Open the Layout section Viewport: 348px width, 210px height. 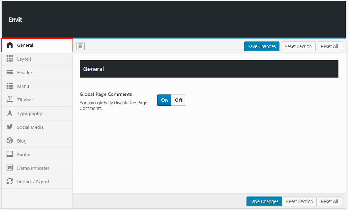(x=24, y=59)
